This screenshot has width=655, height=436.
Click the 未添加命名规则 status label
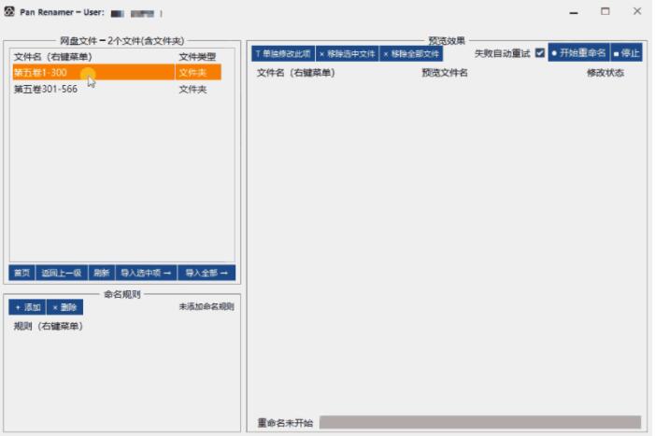[x=206, y=306]
